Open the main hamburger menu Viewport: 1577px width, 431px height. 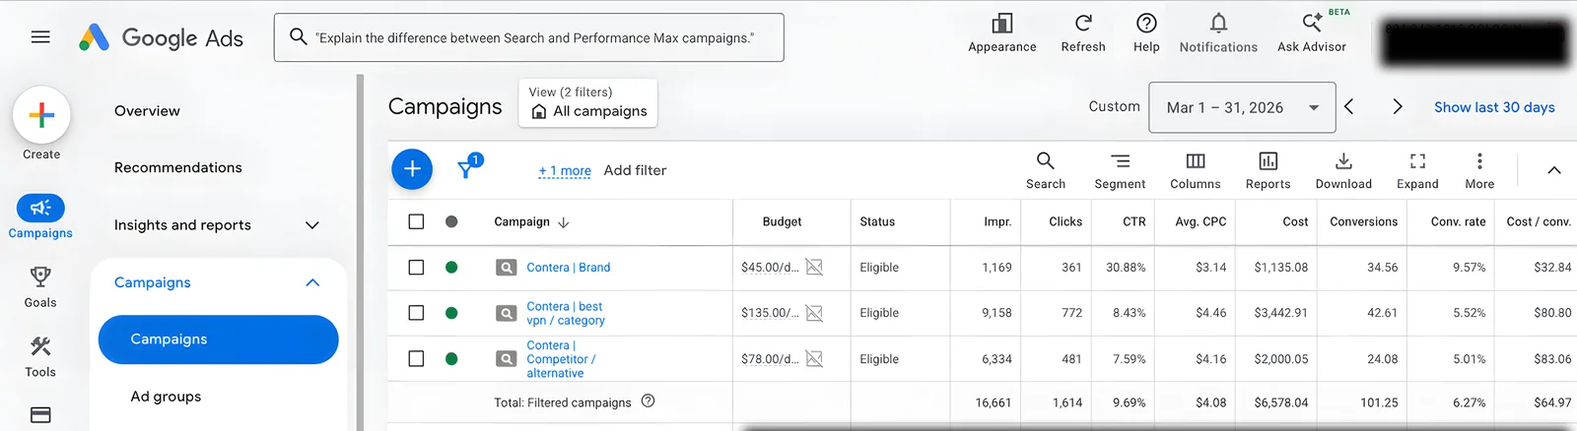pyautogui.click(x=40, y=37)
